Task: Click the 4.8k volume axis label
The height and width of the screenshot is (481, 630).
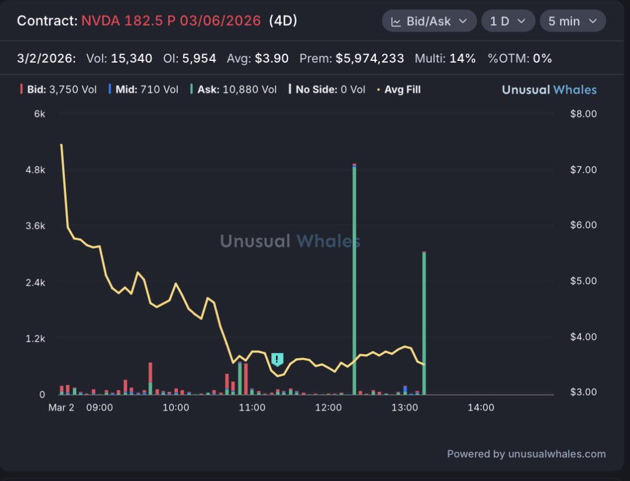Action: [36, 170]
